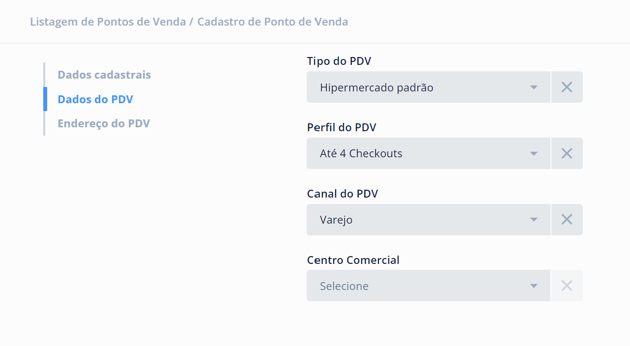This screenshot has width=630, height=346.
Task: Select the Dados do PDV section
Action: 95,99
